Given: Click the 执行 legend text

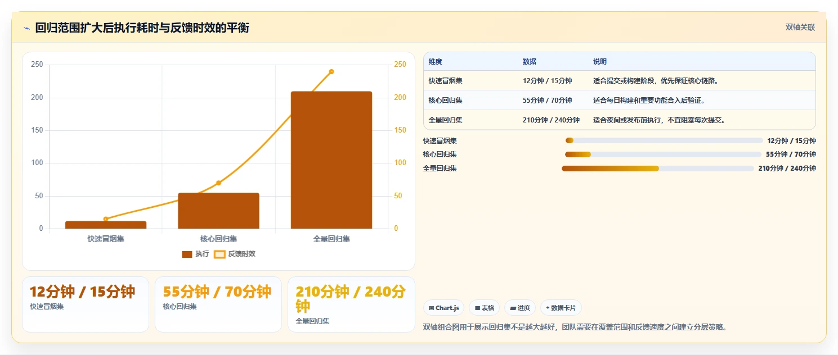Looking at the screenshot, I should point(202,254).
